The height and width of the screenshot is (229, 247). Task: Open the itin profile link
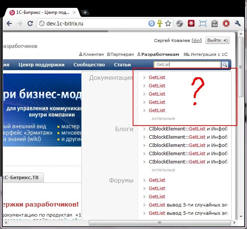pyautogui.click(x=196, y=40)
